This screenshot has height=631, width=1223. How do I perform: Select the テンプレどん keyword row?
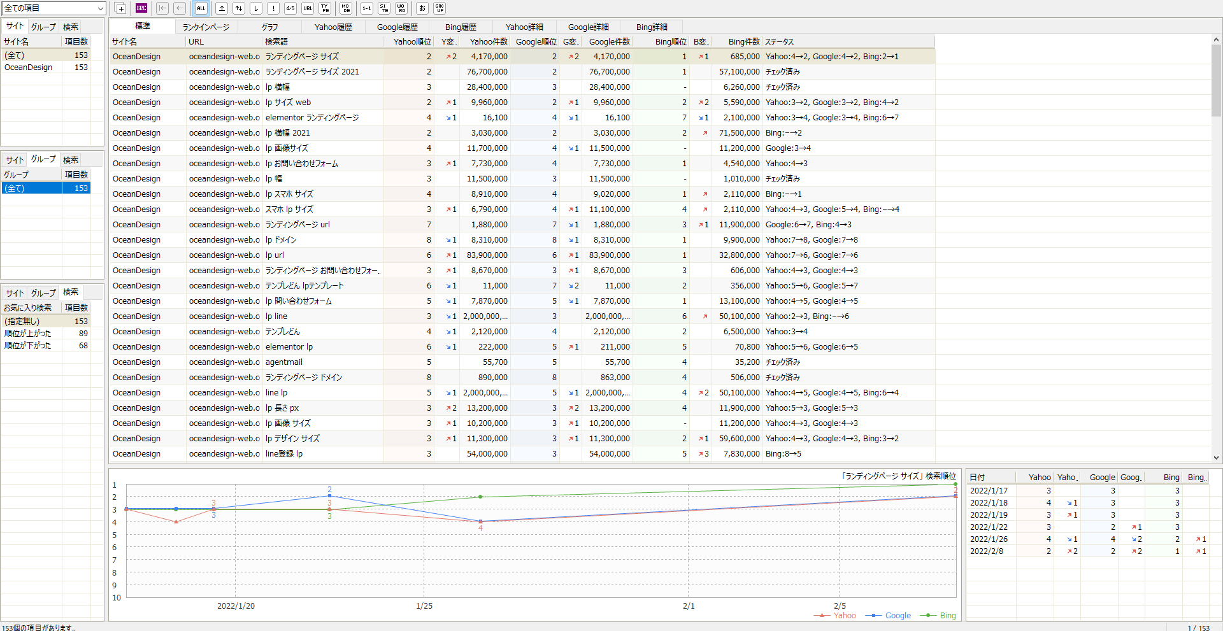522,332
